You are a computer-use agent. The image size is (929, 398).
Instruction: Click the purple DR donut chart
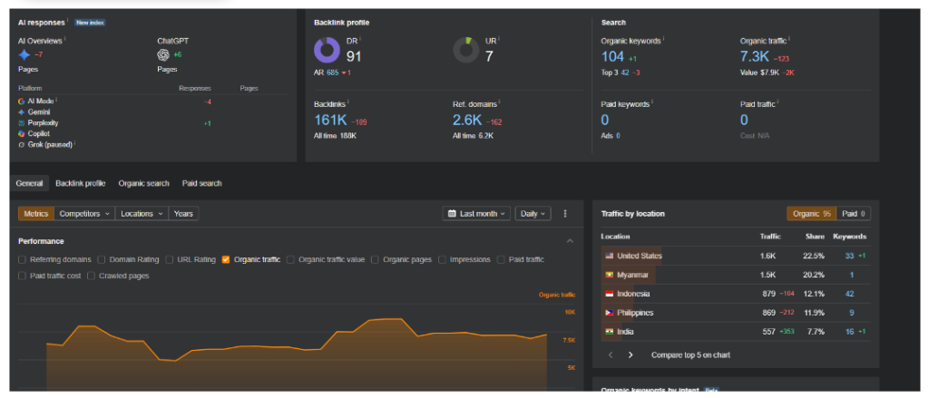(x=327, y=51)
